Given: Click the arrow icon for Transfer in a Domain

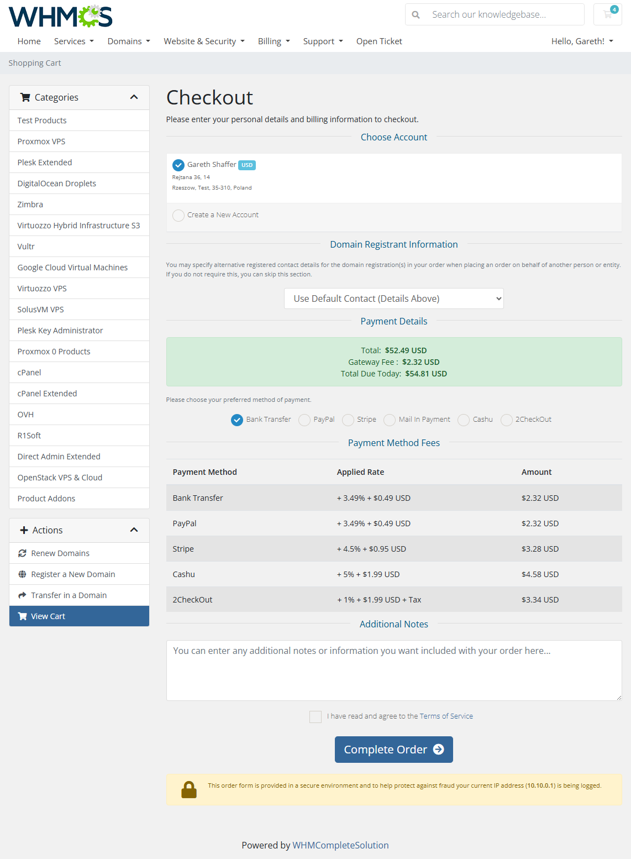Looking at the screenshot, I should [23, 595].
